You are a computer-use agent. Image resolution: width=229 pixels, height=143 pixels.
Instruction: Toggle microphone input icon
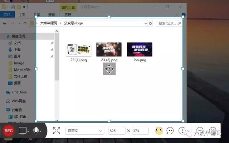(36, 130)
